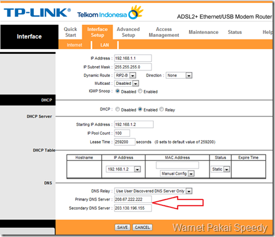Click the IP Pool Count field
Screen dimensions: 275x237
point(122,133)
